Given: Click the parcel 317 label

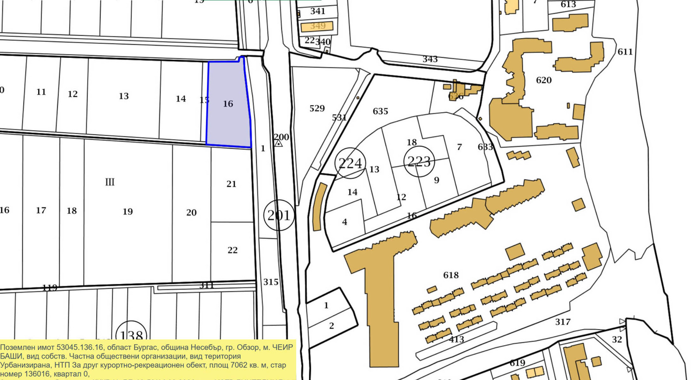Looking at the screenshot, I should pos(563,322).
